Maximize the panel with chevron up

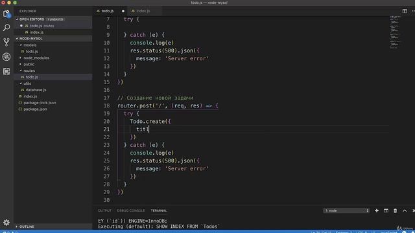click(405, 210)
